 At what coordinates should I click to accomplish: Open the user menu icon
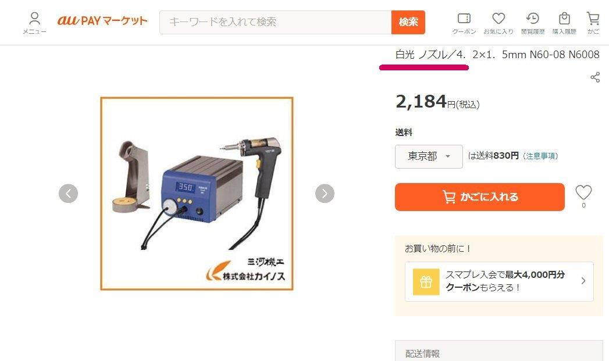tap(34, 23)
